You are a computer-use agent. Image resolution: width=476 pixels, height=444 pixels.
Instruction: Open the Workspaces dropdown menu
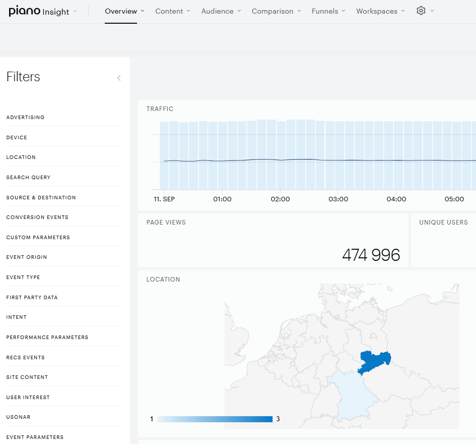click(x=381, y=11)
